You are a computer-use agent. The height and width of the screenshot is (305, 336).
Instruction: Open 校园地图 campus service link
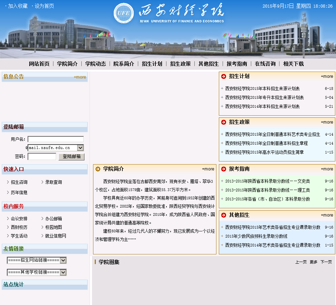53,227
